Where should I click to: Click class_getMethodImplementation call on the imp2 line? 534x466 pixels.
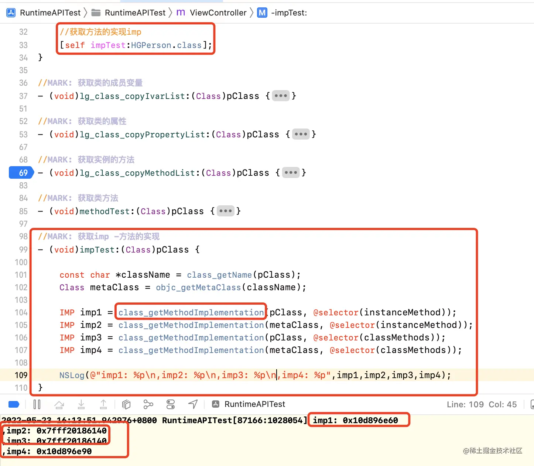[x=191, y=325]
